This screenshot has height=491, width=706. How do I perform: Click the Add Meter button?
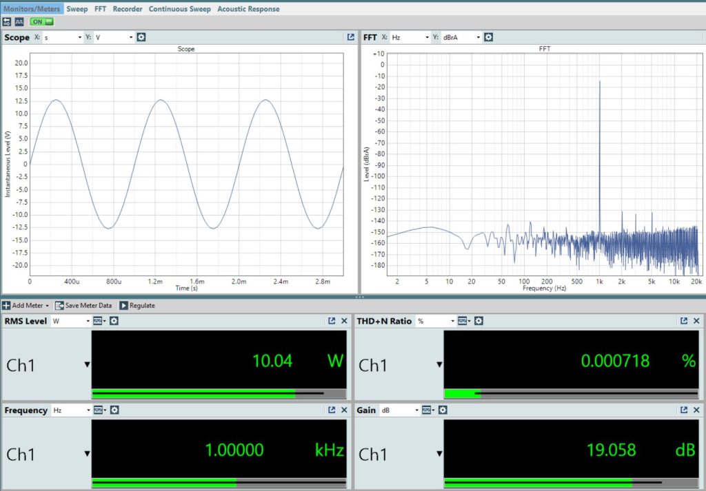[26, 305]
